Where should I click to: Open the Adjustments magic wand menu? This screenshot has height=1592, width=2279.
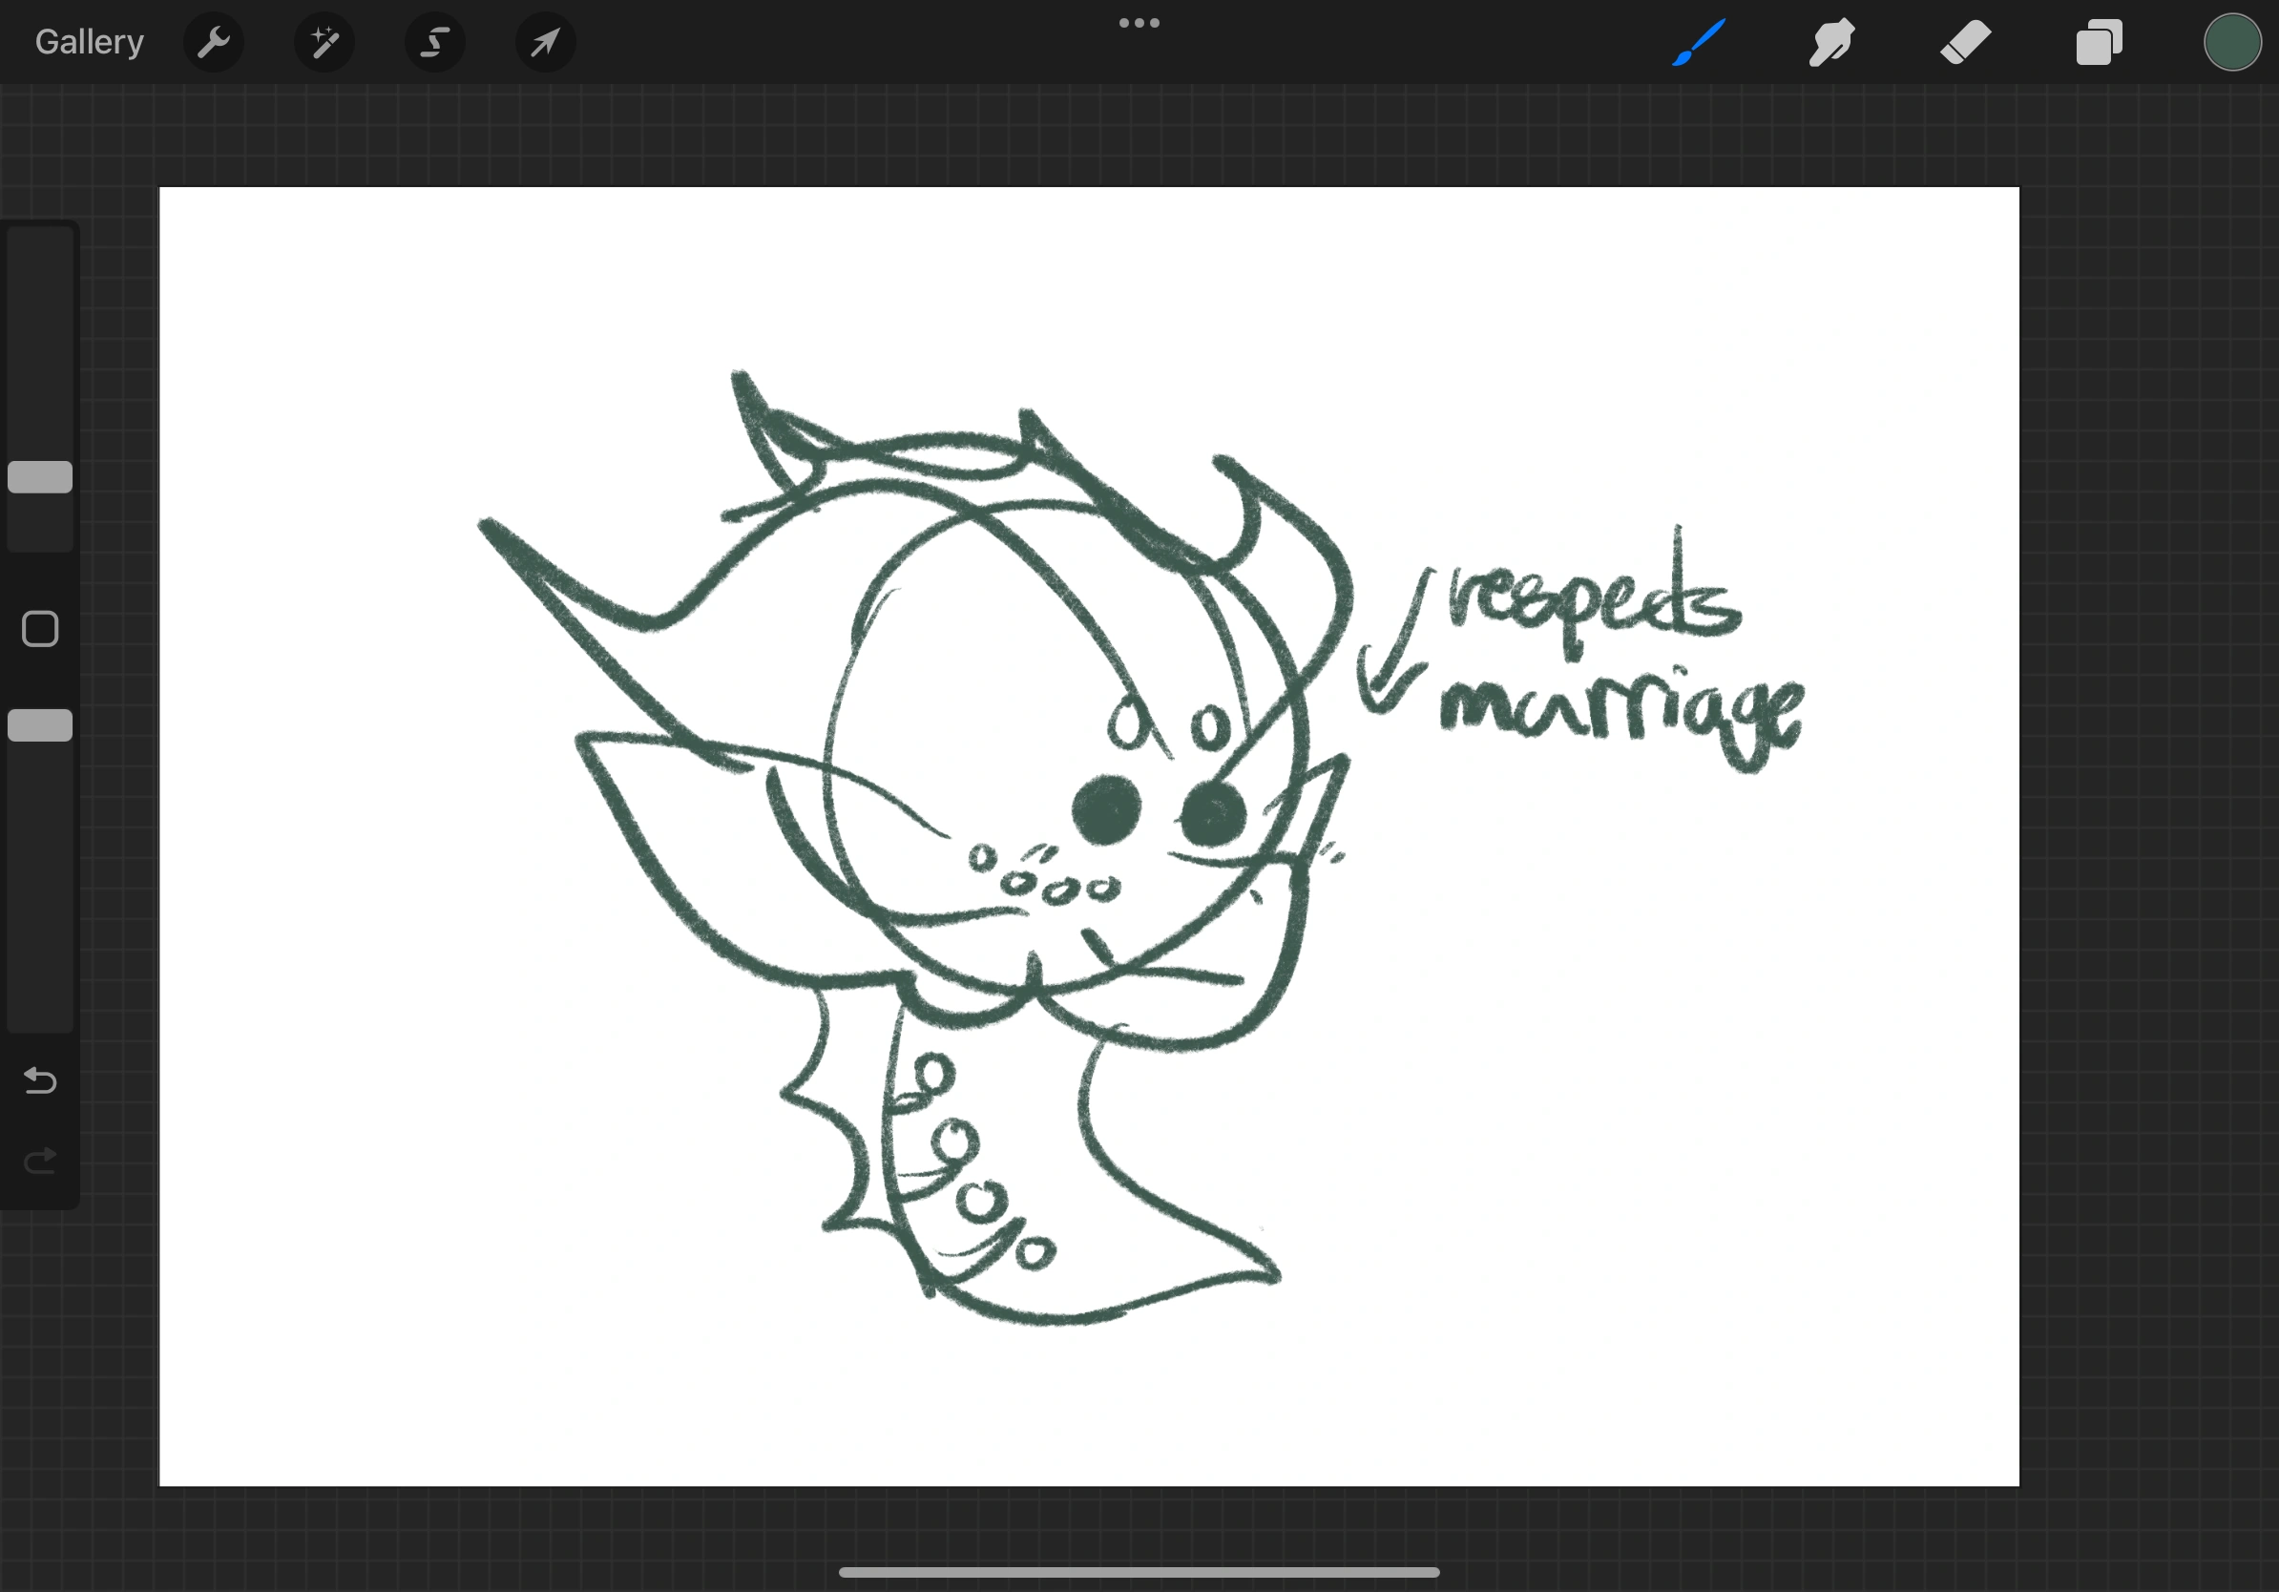(324, 42)
